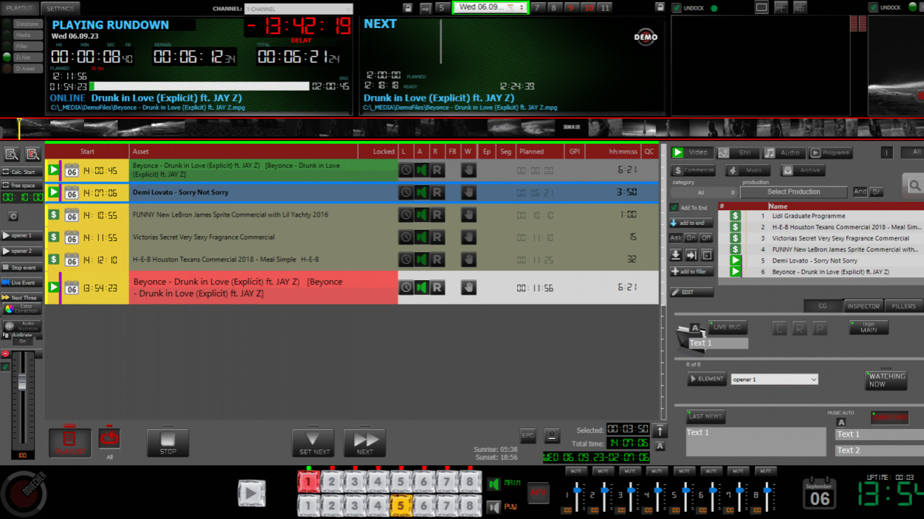Image resolution: width=924 pixels, height=519 pixels.
Task: Toggle the Add To End checkbox
Action: point(674,207)
